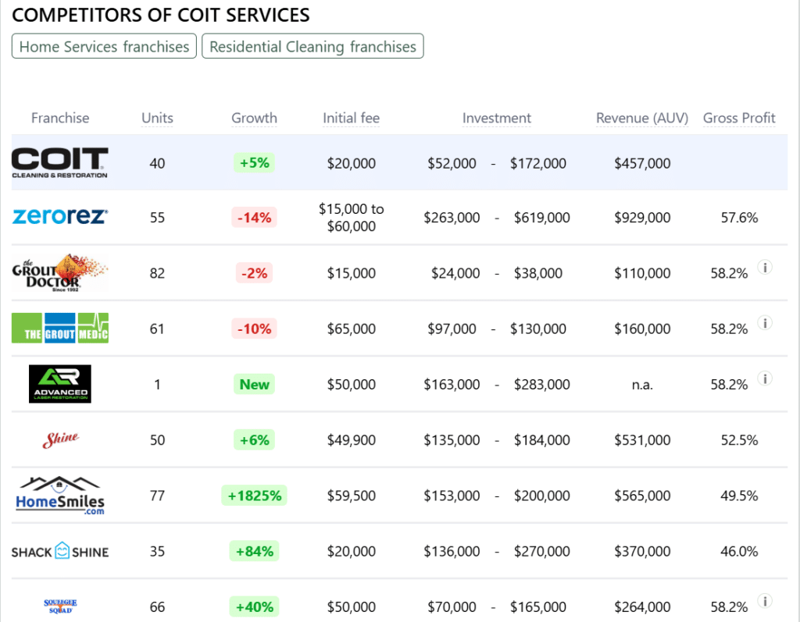Screen dimensions: 800x622
Task: Select the 82 units value
Action: pyautogui.click(x=157, y=273)
